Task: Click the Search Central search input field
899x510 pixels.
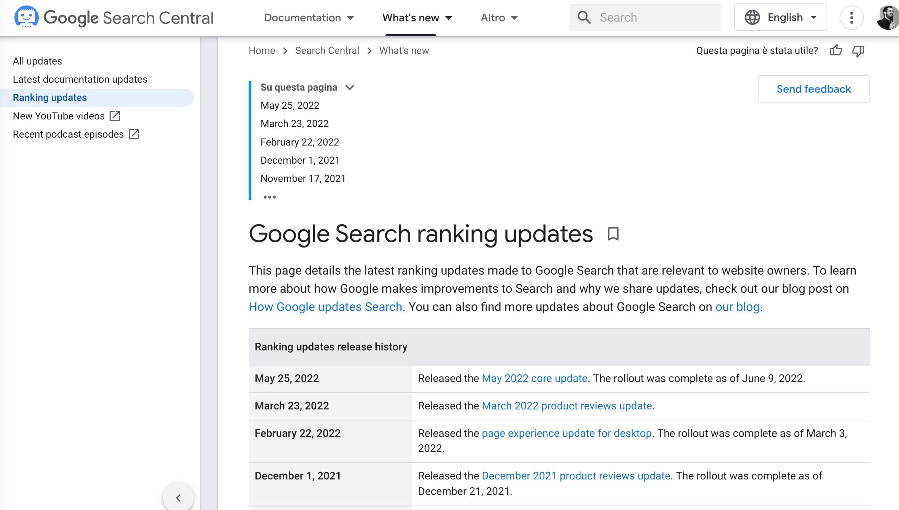Action: [x=646, y=17]
